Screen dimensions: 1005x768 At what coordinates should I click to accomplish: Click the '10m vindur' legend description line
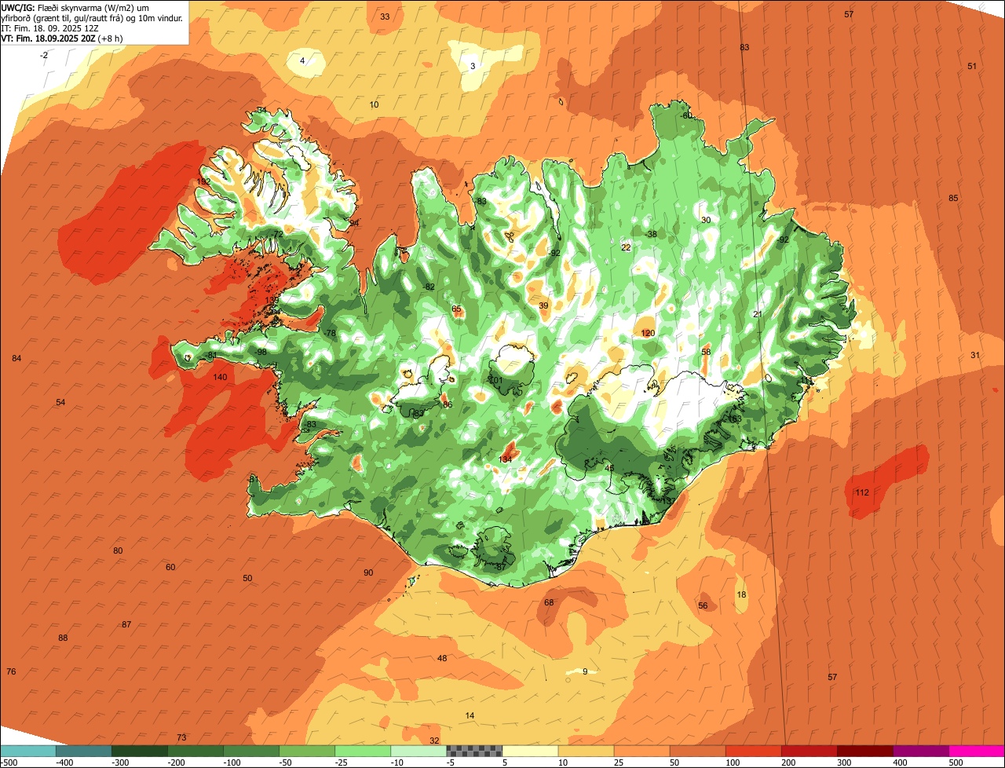pos(93,18)
